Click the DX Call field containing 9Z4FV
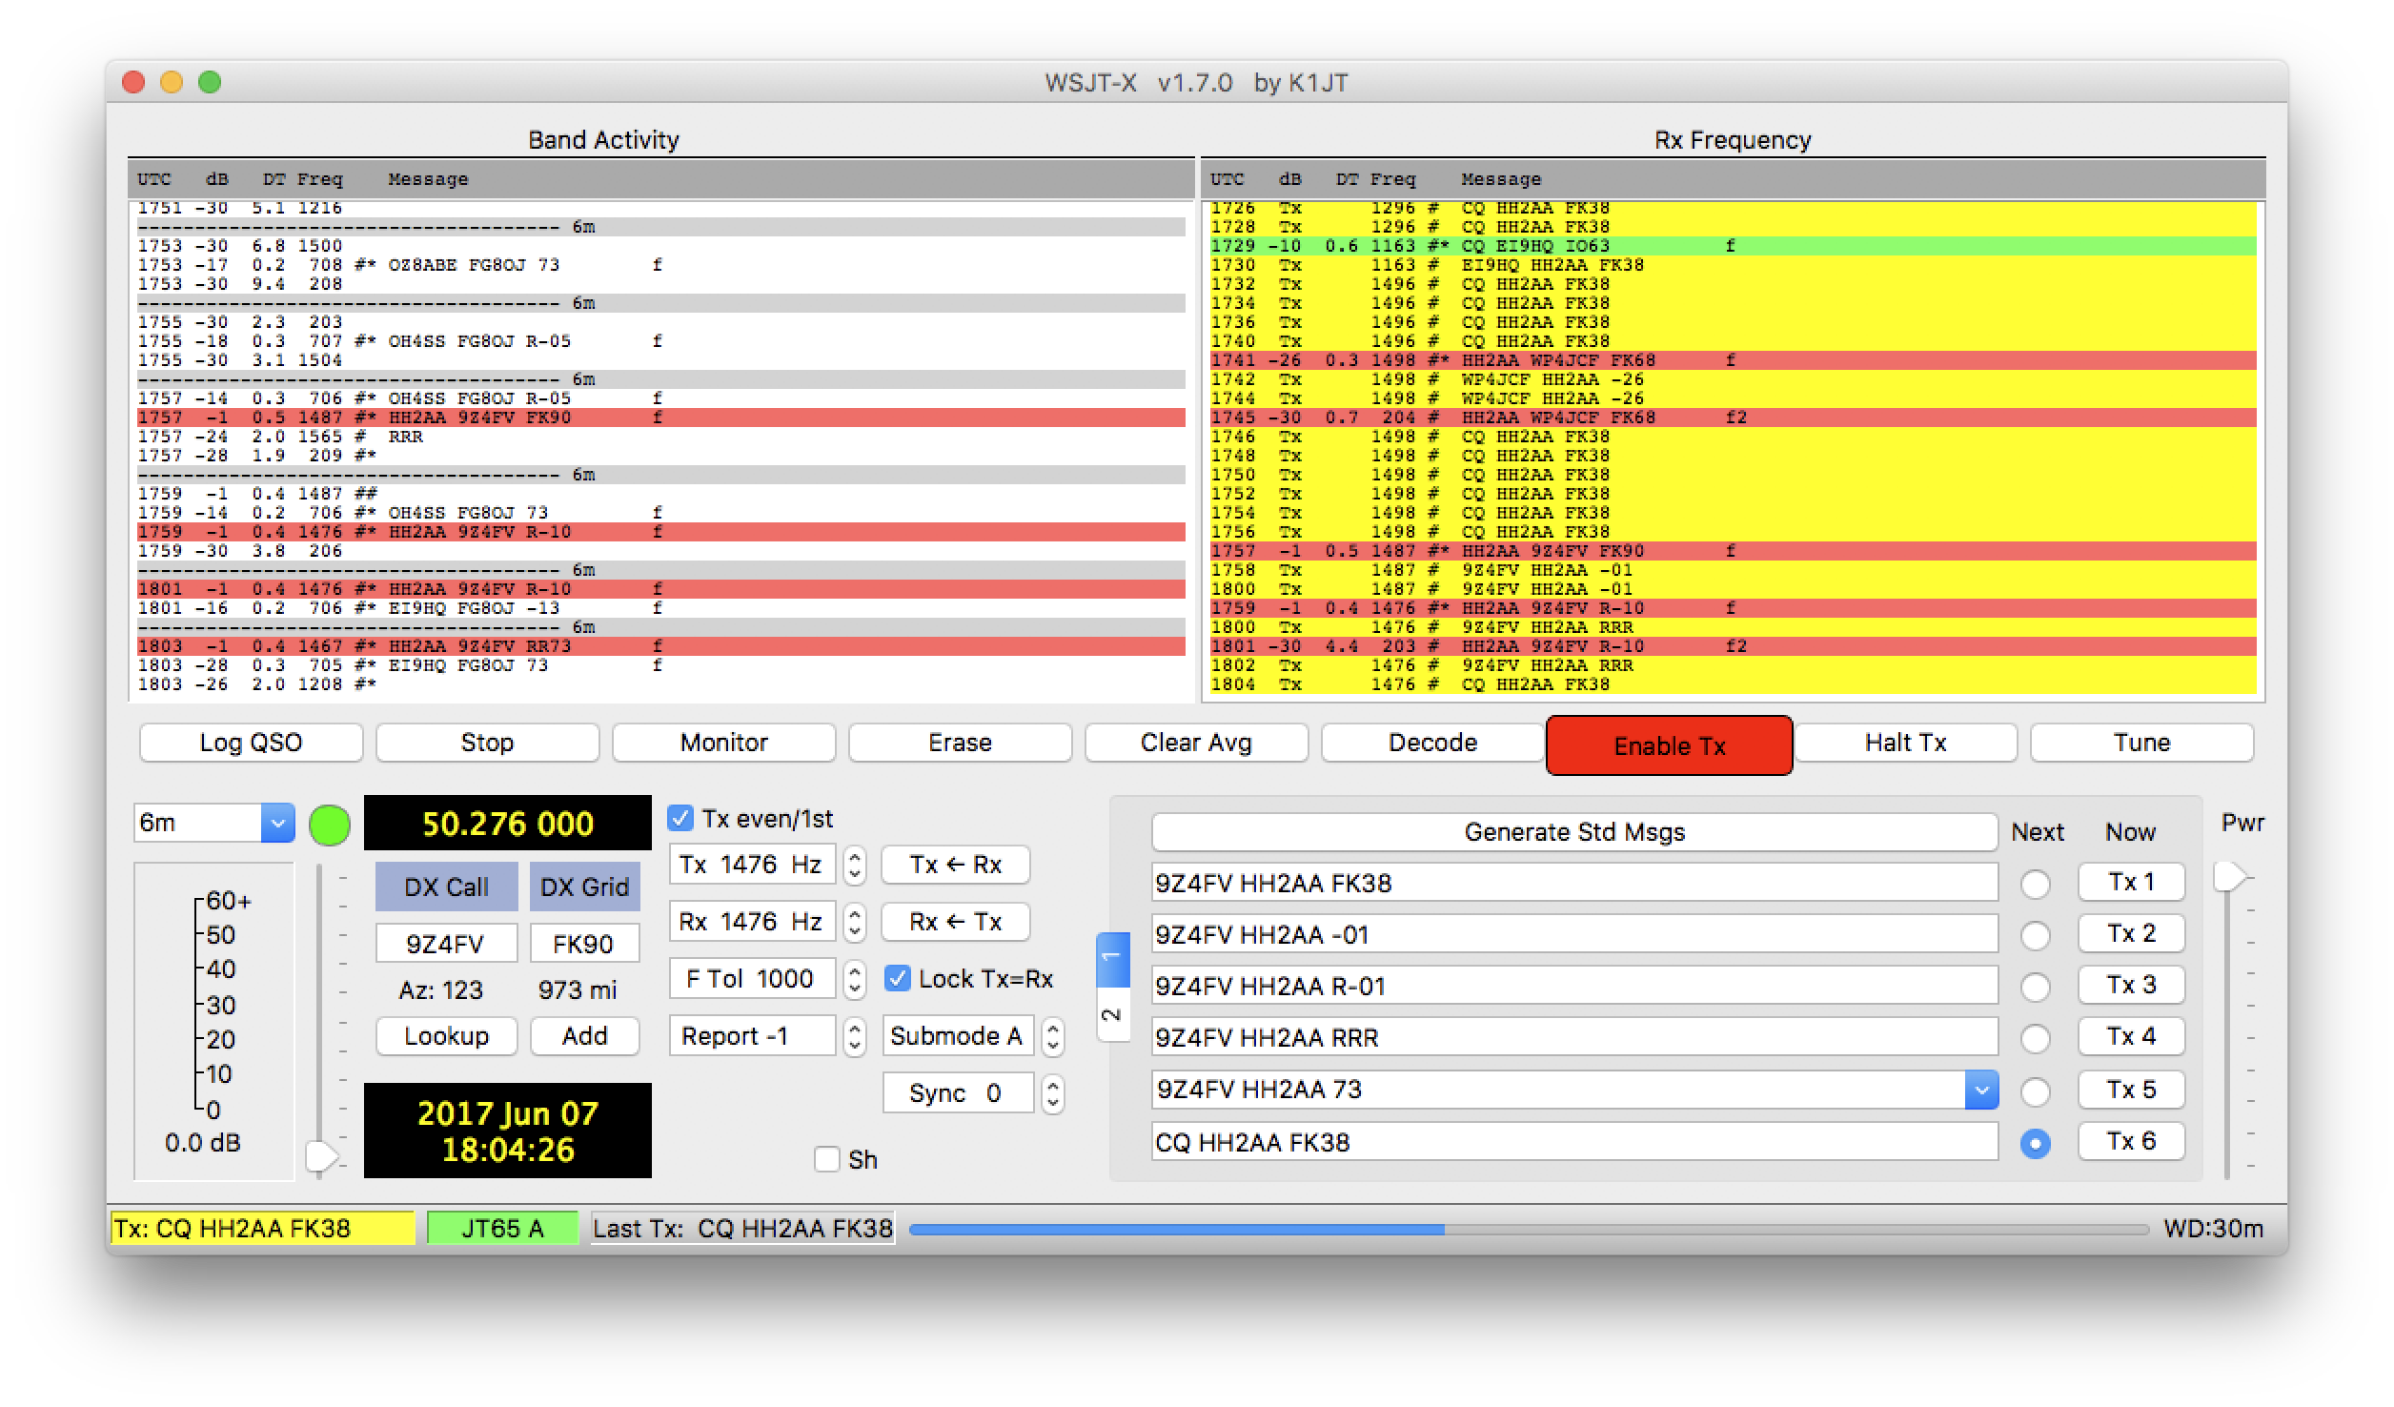This screenshot has height=1407, width=2394. pos(446,944)
